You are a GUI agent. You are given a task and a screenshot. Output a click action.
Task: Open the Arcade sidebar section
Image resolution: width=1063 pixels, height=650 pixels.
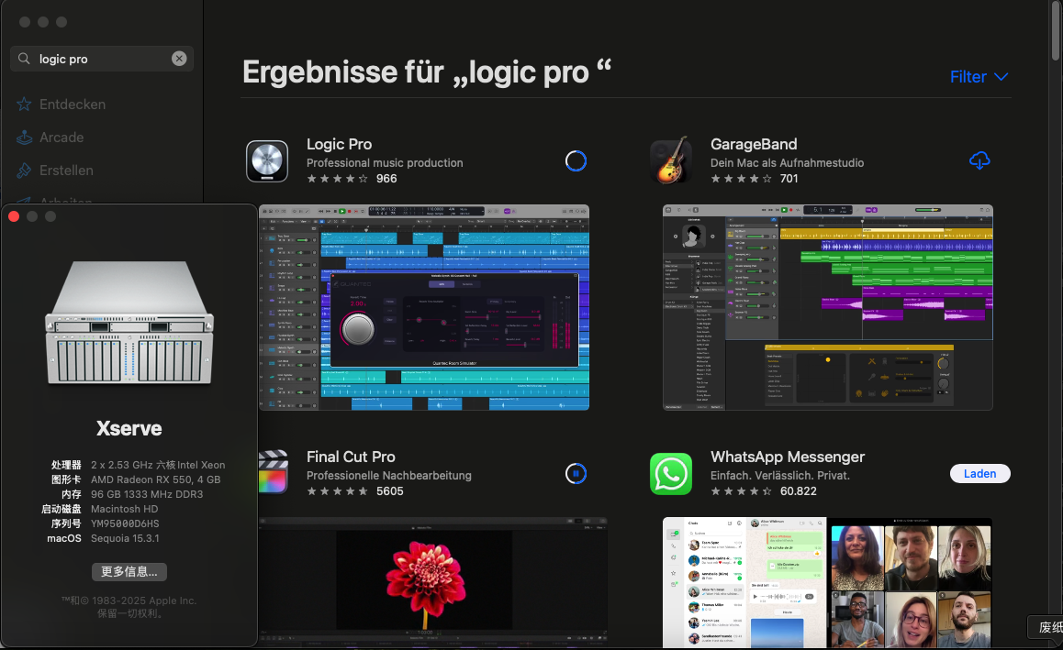(x=62, y=138)
